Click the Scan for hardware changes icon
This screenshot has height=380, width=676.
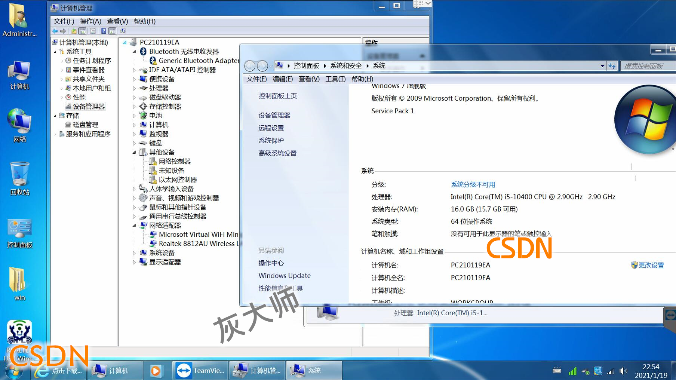pos(123,31)
